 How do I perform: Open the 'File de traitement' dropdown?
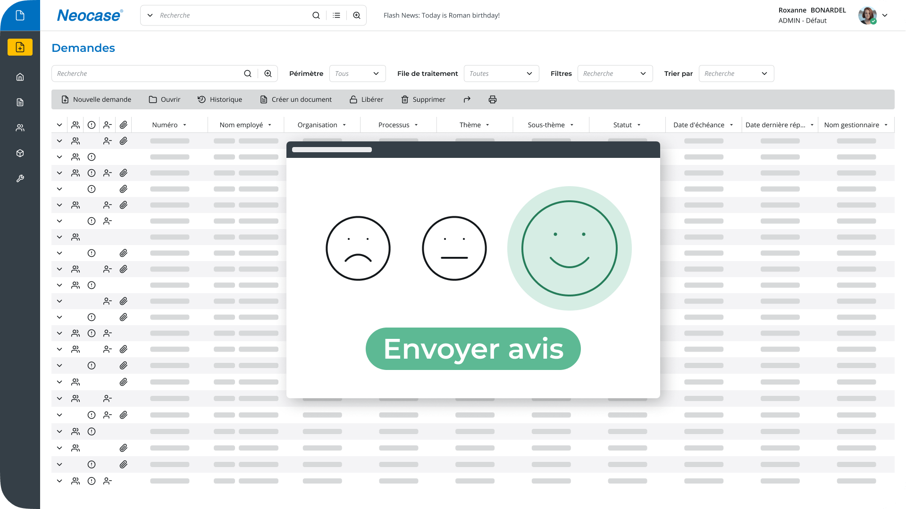tap(502, 74)
